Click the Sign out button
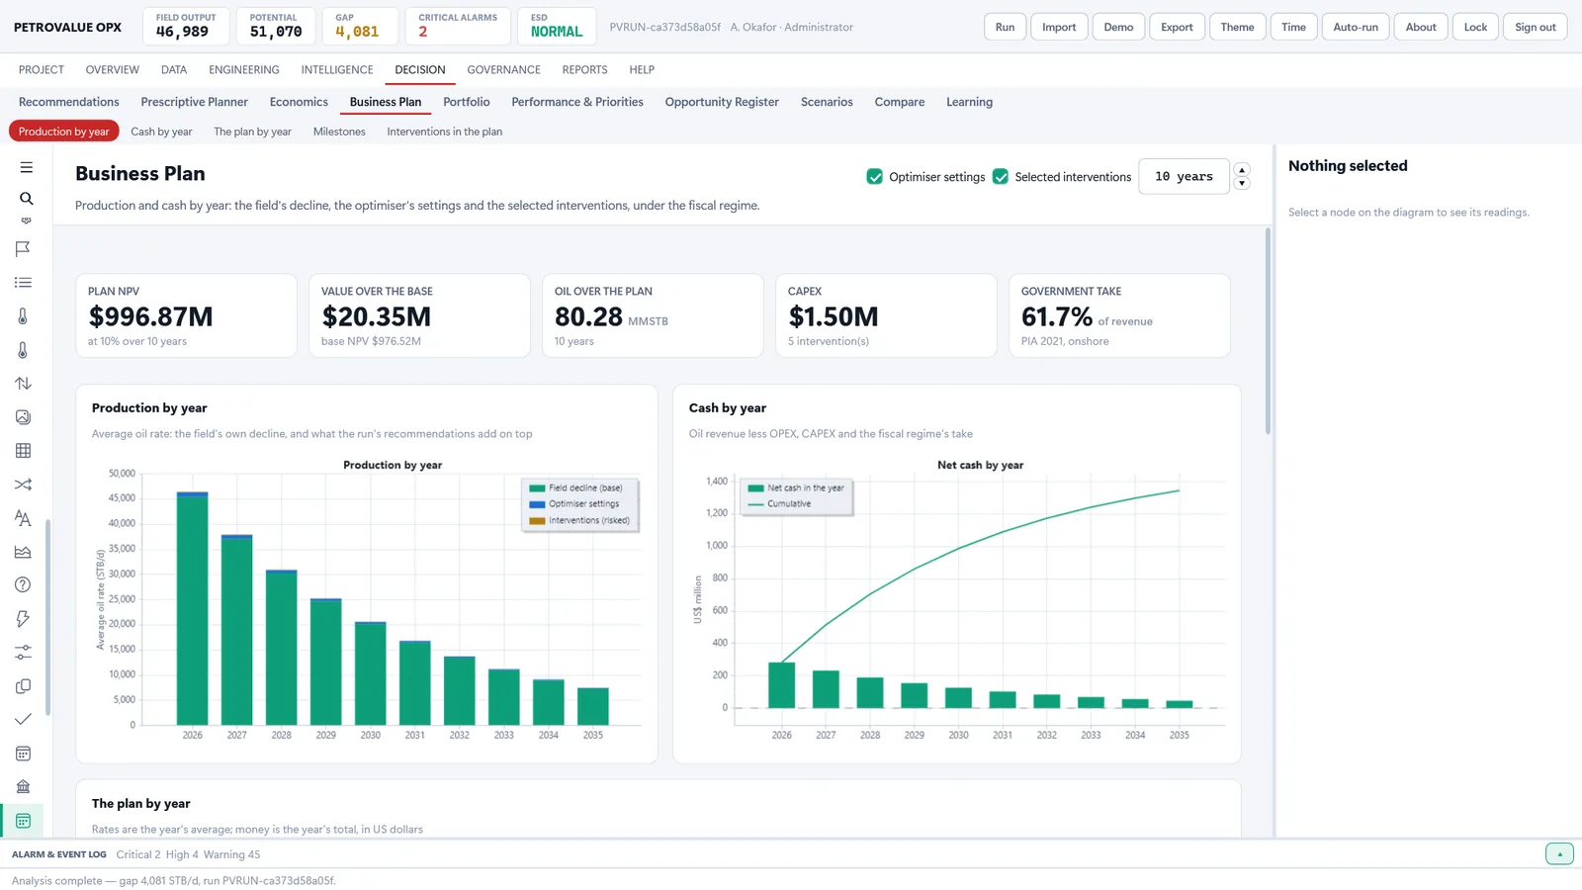1582x890 pixels. pos(1536,27)
